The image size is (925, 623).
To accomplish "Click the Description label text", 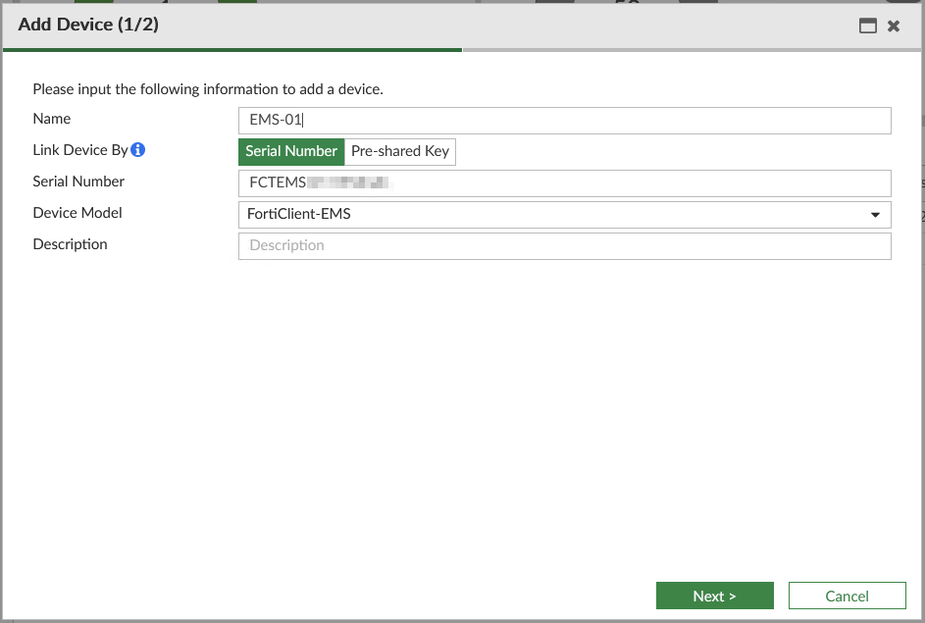I will point(71,244).
